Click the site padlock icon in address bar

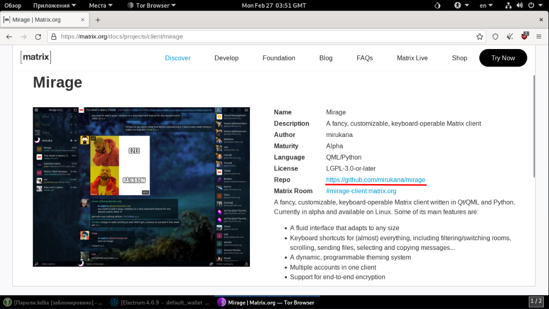click(x=54, y=37)
